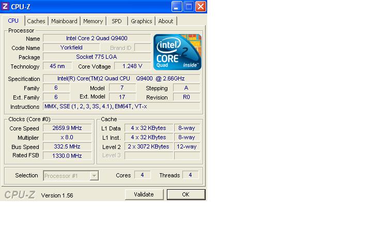Switch to the CPU tab
The height and width of the screenshot is (232, 372).
pyautogui.click(x=13, y=21)
